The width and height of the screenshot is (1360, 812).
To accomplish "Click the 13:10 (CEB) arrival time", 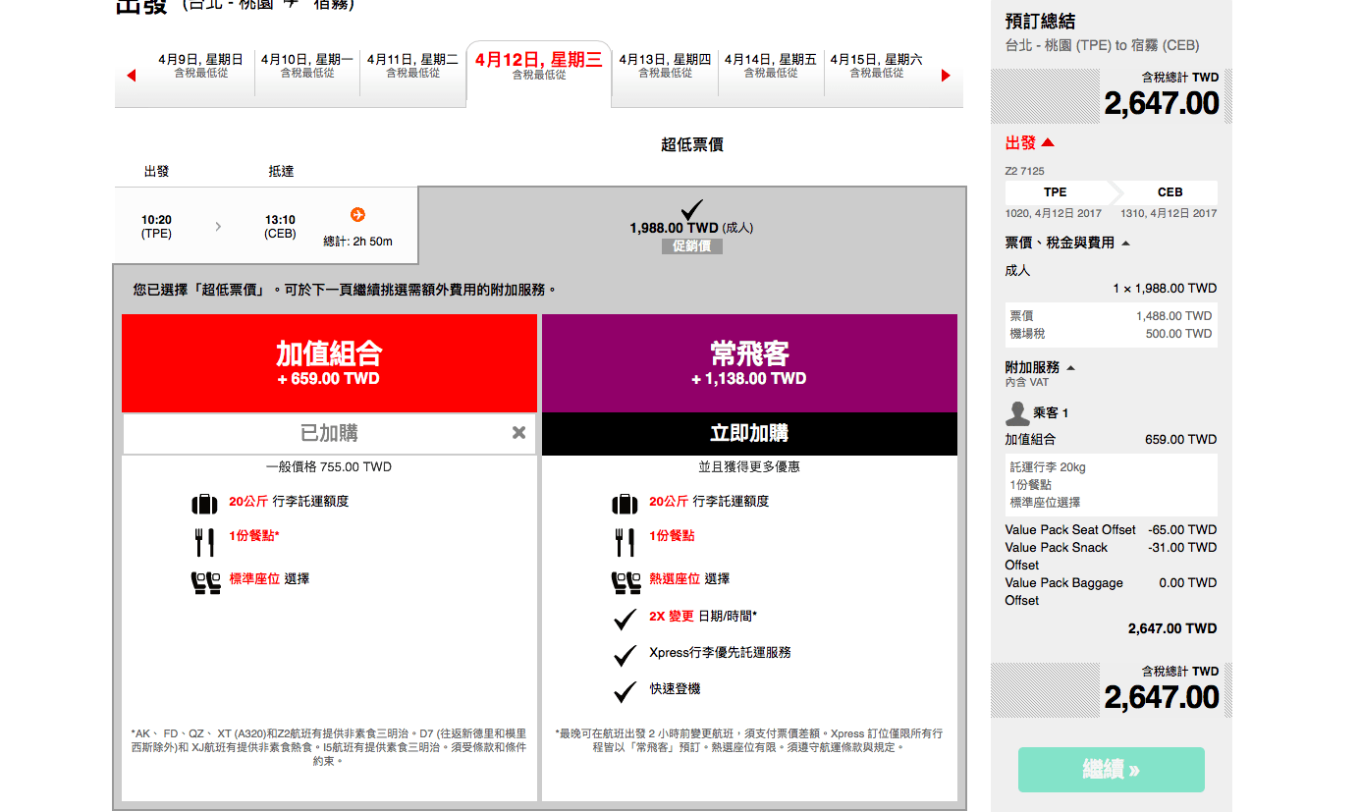I will point(280,227).
